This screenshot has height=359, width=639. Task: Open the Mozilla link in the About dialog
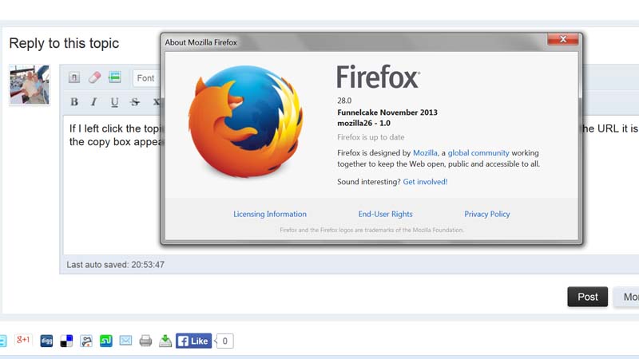click(x=425, y=152)
